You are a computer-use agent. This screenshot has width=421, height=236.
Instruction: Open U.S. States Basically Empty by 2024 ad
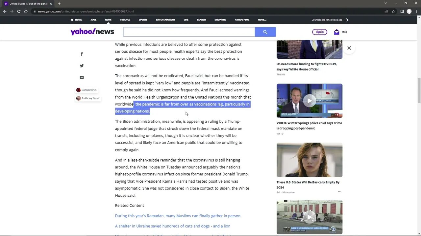(308, 185)
